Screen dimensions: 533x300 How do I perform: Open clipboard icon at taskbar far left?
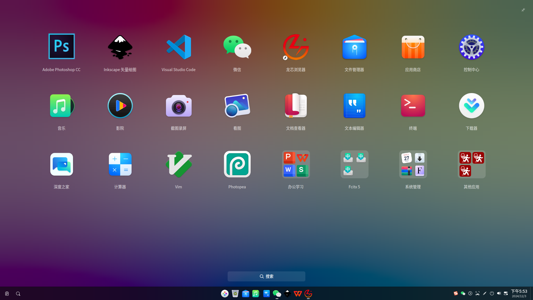pyautogui.click(x=7, y=294)
